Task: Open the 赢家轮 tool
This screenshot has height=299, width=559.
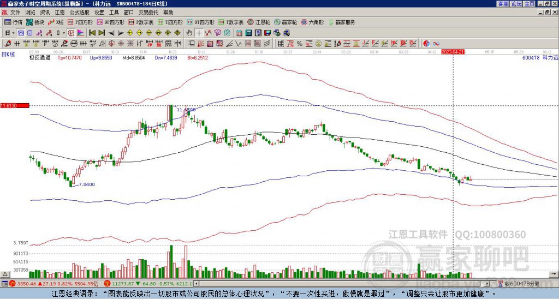Action: tap(286, 22)
